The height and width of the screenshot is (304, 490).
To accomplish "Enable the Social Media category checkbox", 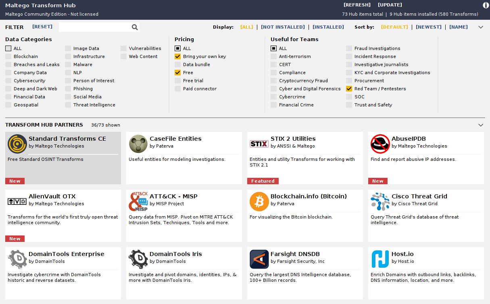I will coord(68,97).
